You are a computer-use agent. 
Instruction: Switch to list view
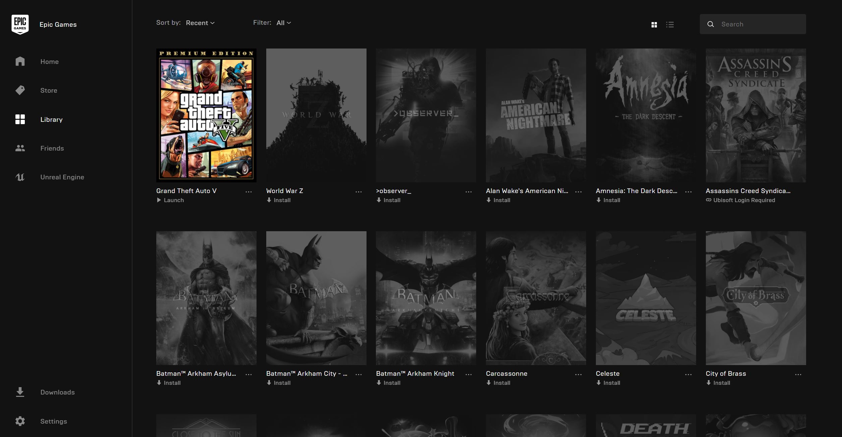coord(670,25)
